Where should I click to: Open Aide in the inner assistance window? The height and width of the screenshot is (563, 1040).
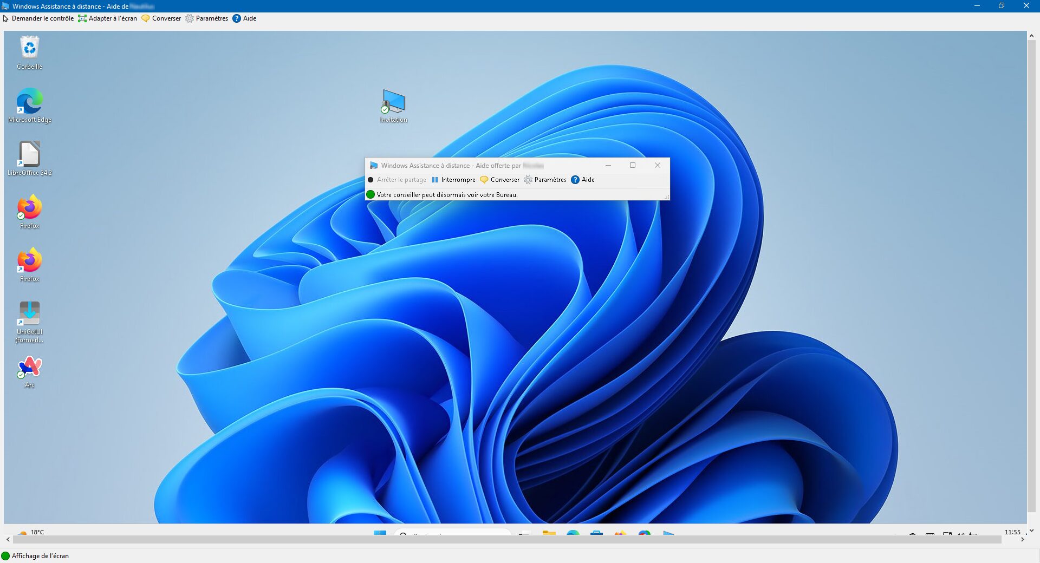[x=583, y=180]
